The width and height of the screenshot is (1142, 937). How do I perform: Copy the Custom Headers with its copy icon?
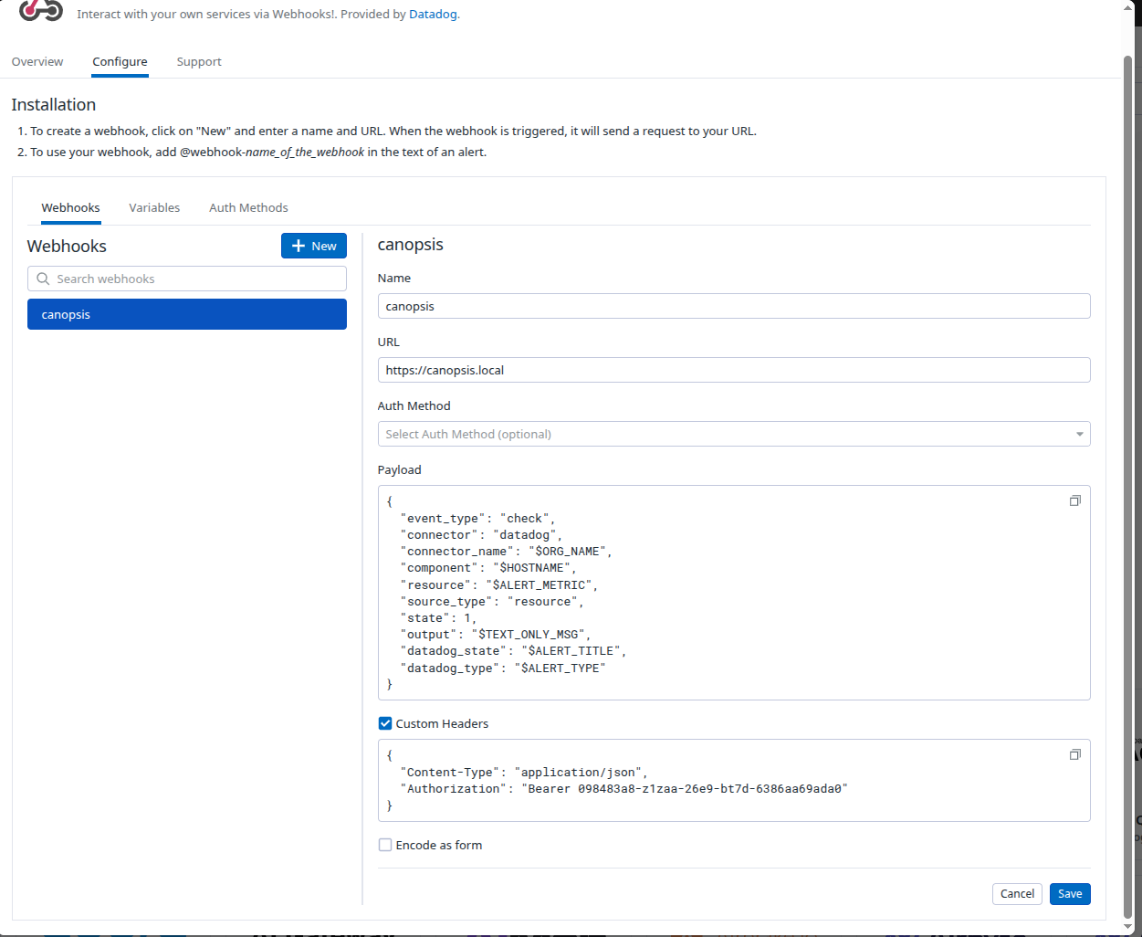click(x=1075, y=754)
